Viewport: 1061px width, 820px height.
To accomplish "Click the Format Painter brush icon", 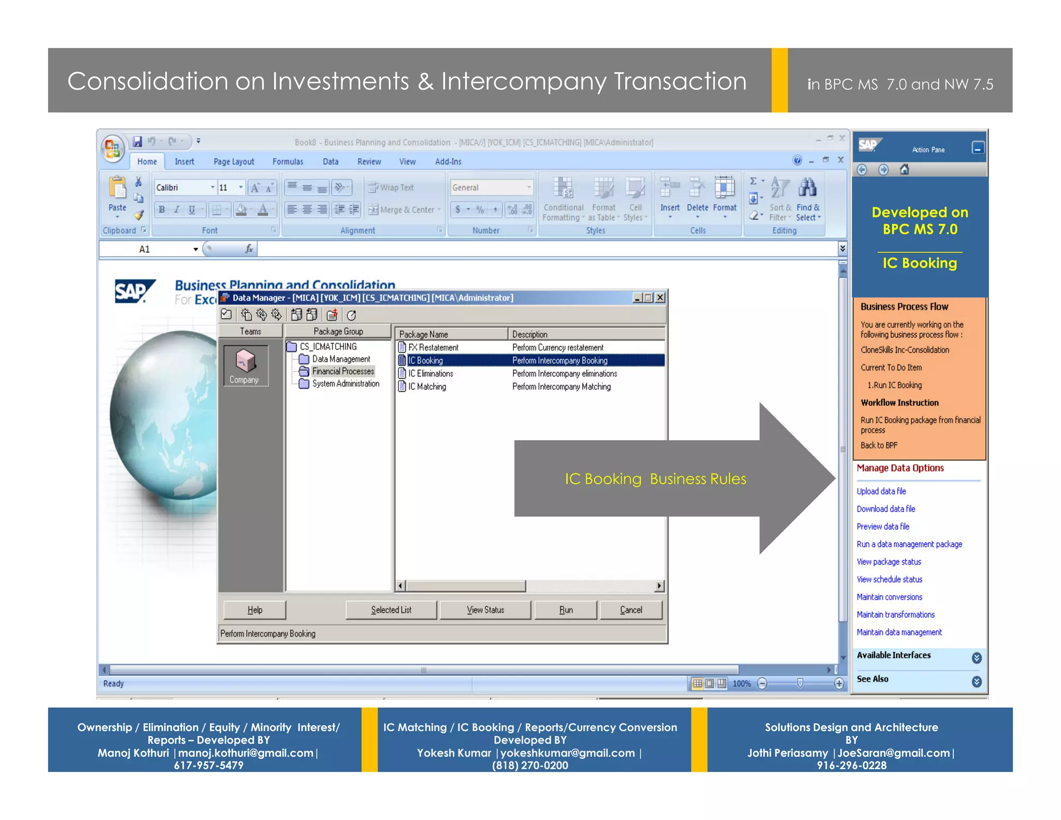I will pos(138,215).
